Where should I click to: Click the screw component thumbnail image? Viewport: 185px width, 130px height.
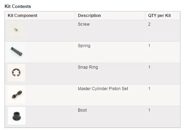[16, 30]
